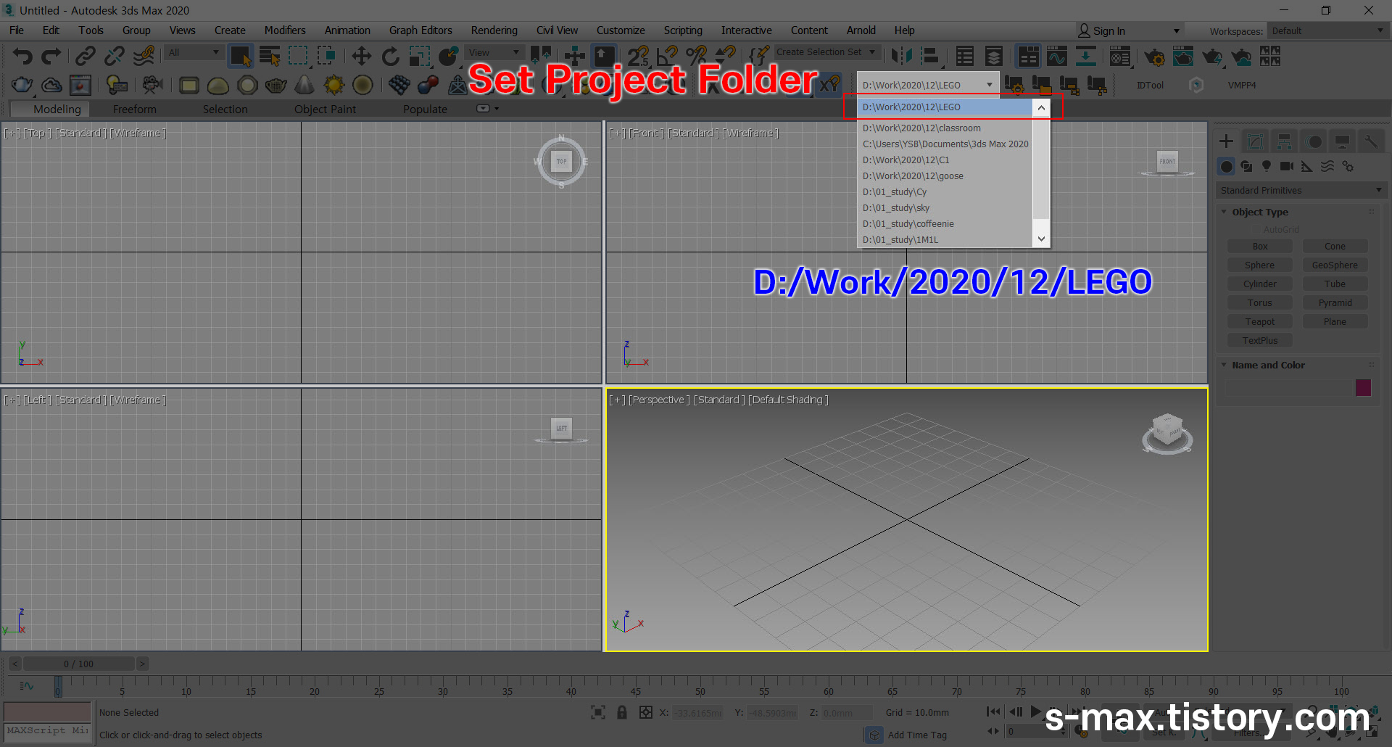Select D:\Work\2020\12\classroom in list
The image size is (1392, 747).
944,128
